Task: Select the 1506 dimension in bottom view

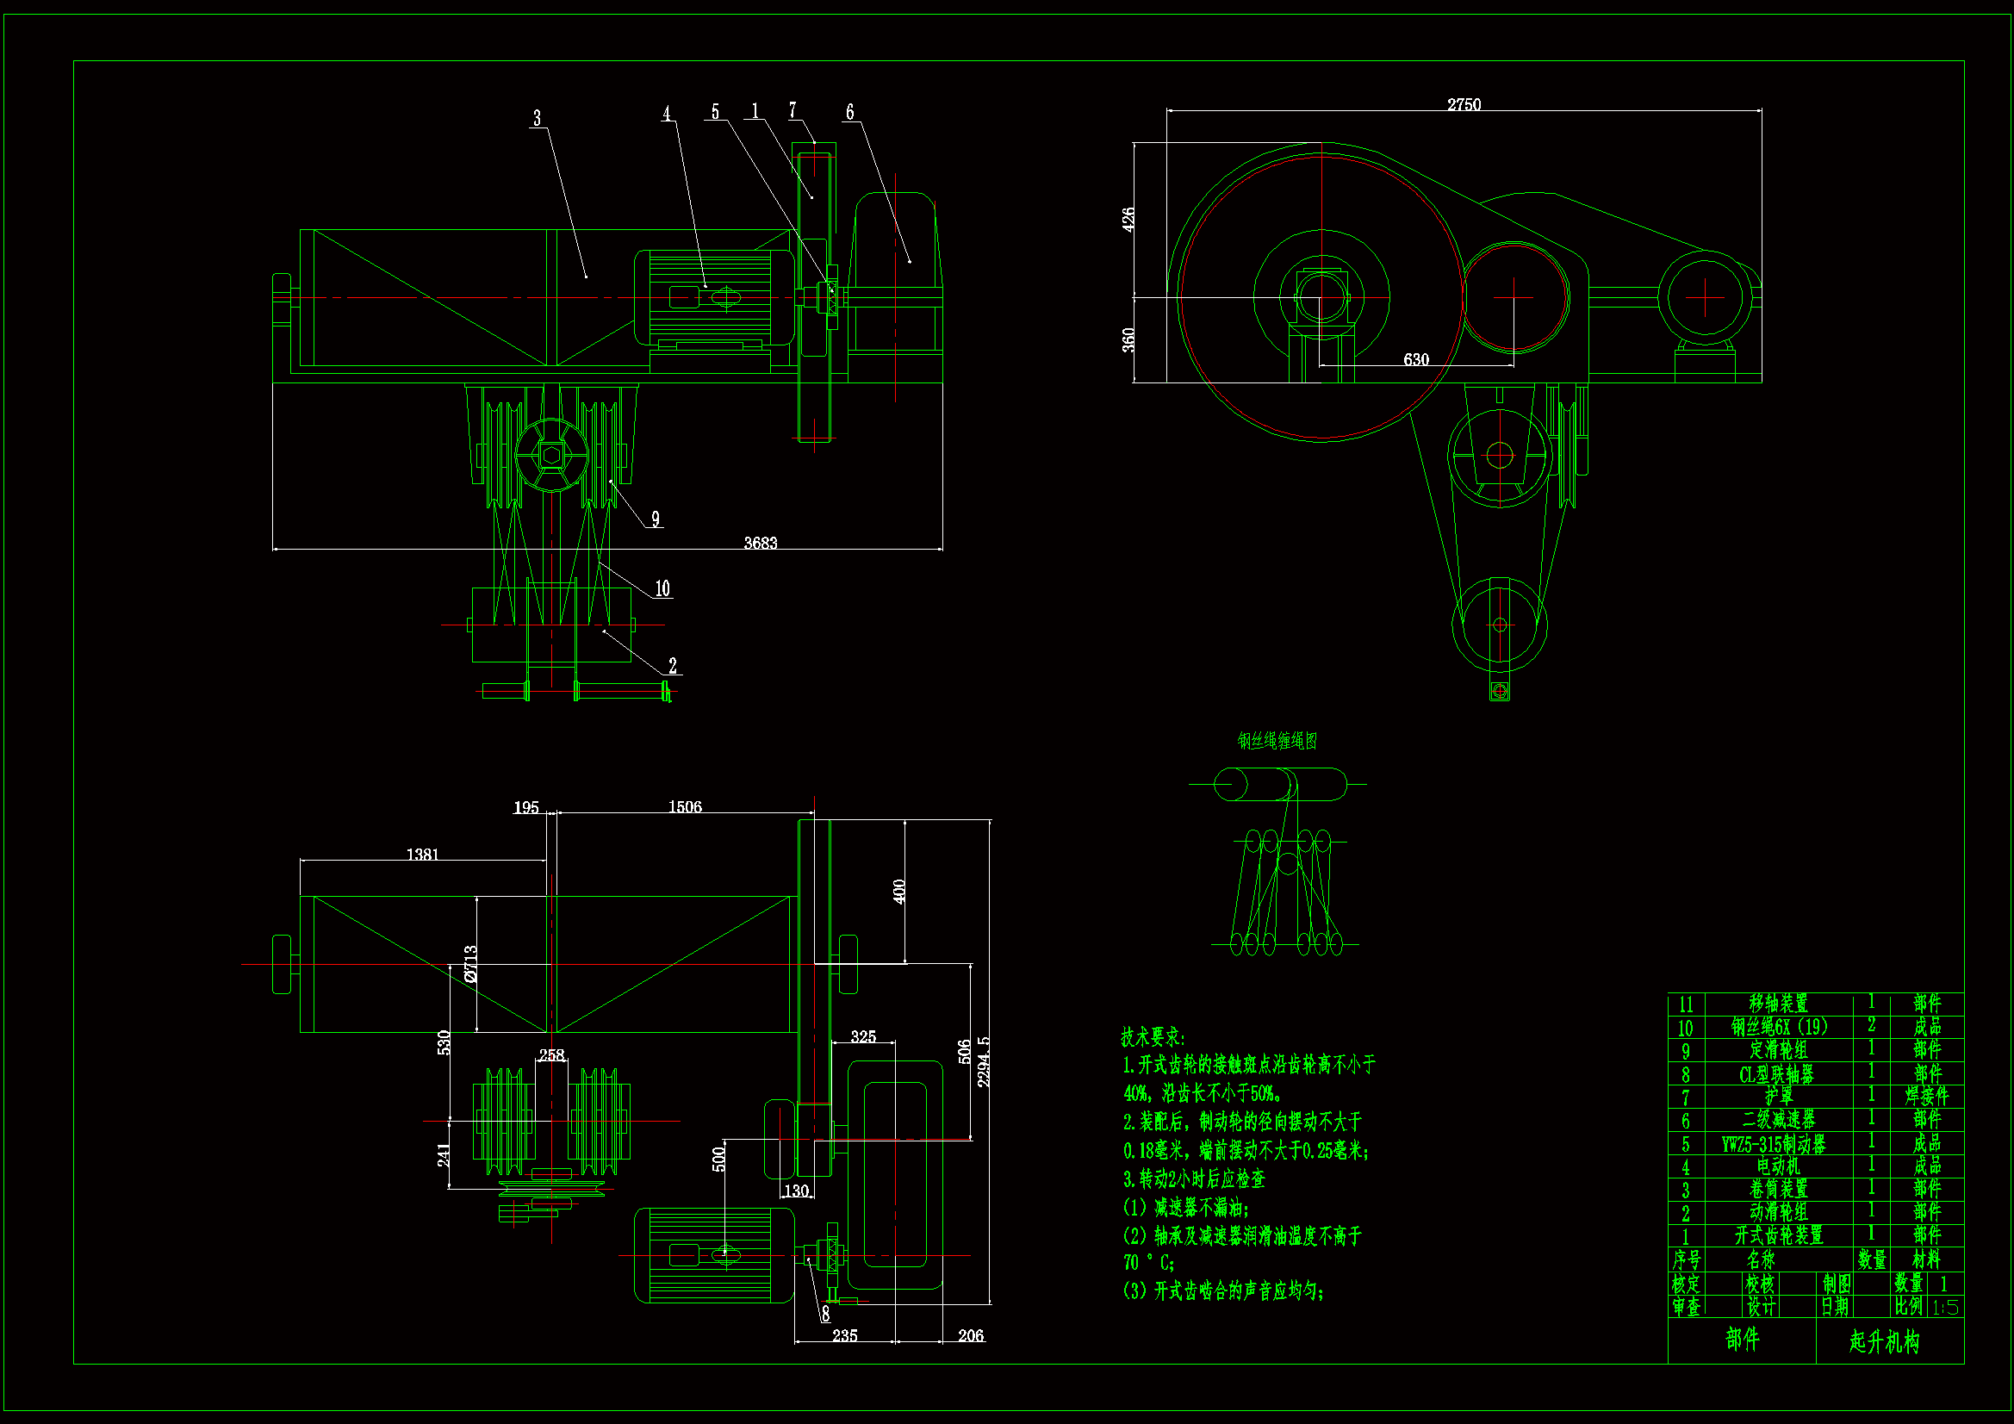Action: pos(684,806)
